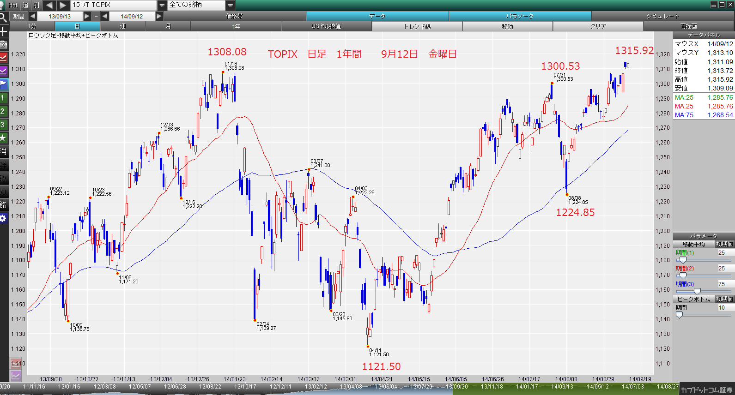Image resolution: width=735 pixels, height=395 pixels.
Task: Click the Hot button in the top toolbar
Action: 13,5
